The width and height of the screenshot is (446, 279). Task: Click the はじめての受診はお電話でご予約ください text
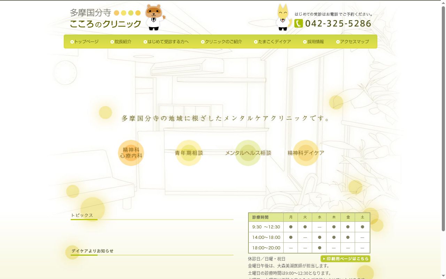pos(334,14)
